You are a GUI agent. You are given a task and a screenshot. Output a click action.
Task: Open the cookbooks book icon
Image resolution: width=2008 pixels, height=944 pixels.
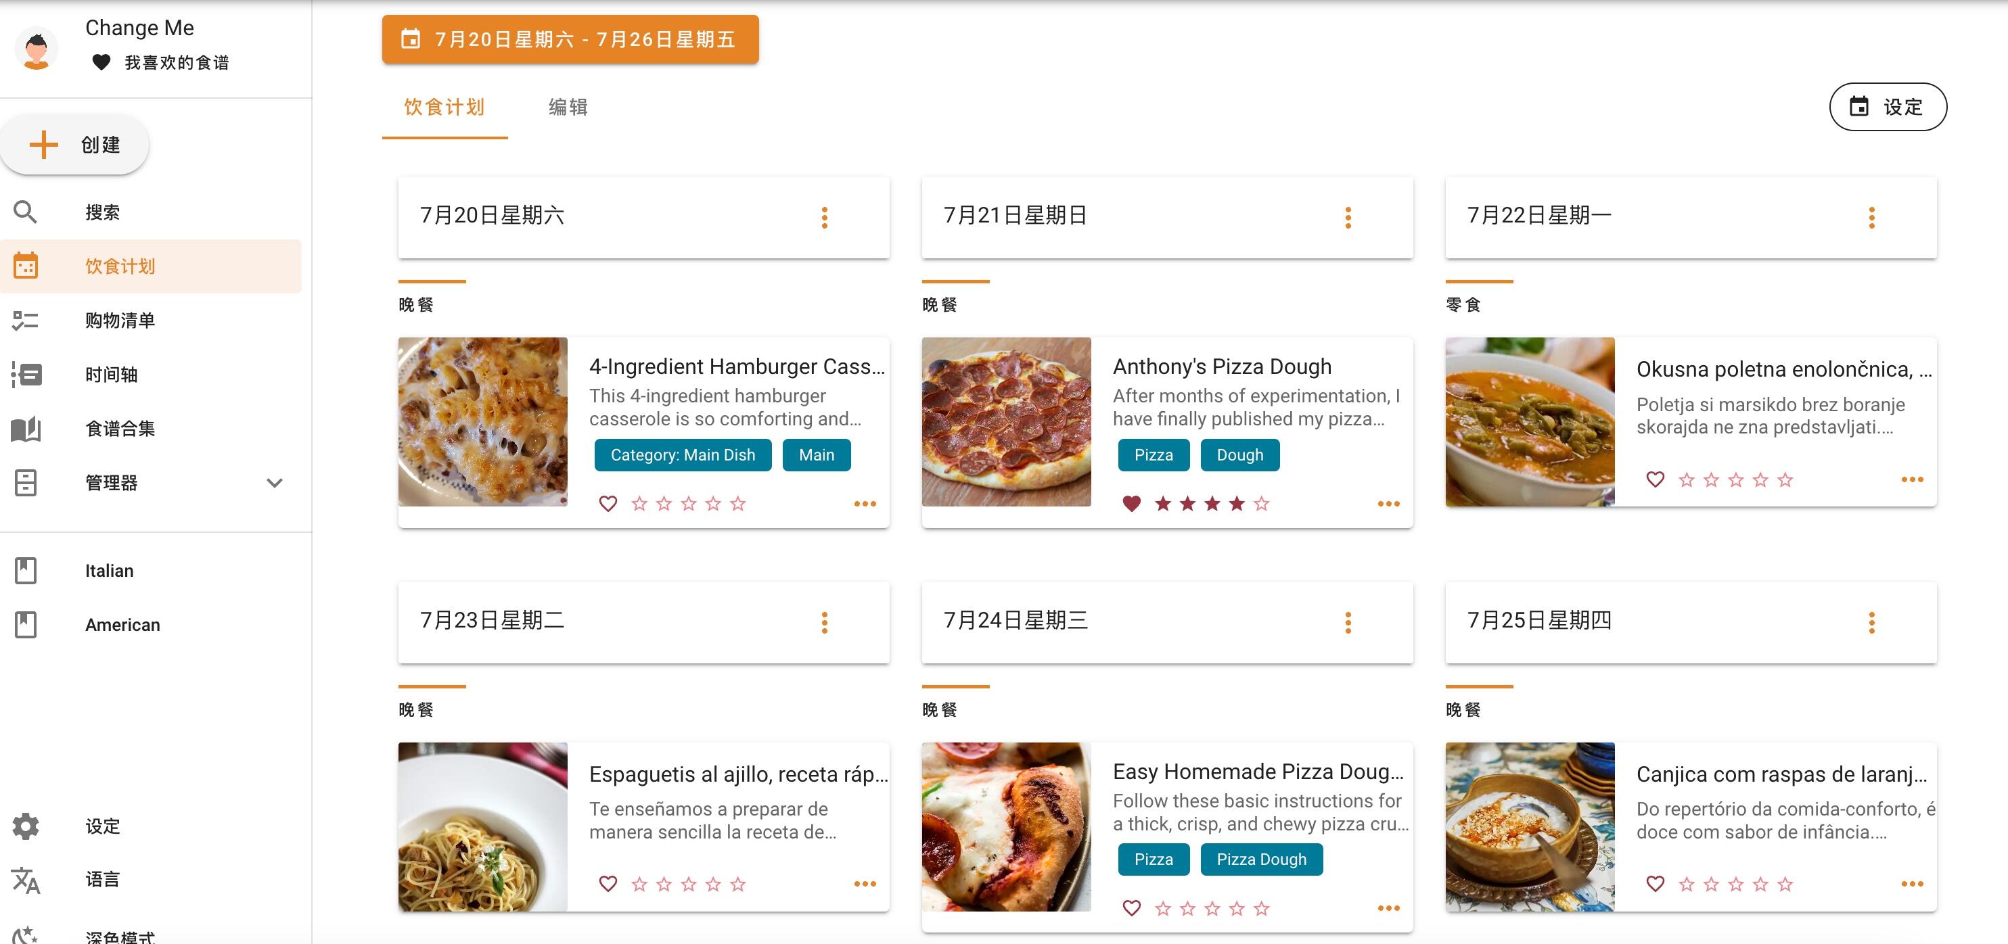coord(26,428)
